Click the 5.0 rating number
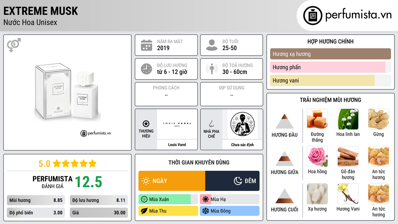Viewport: 398px width, 224px height. tap(44, 164)
